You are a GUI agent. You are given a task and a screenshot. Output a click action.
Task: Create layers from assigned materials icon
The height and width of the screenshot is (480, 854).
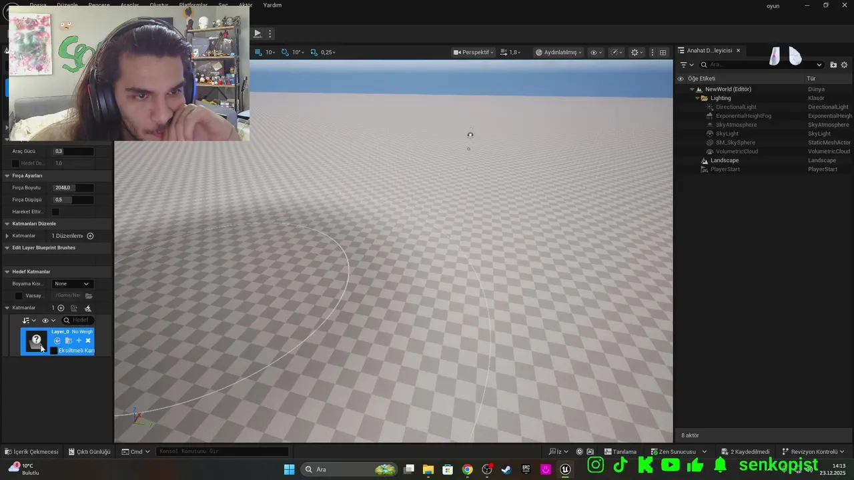(x=74, y=308)
